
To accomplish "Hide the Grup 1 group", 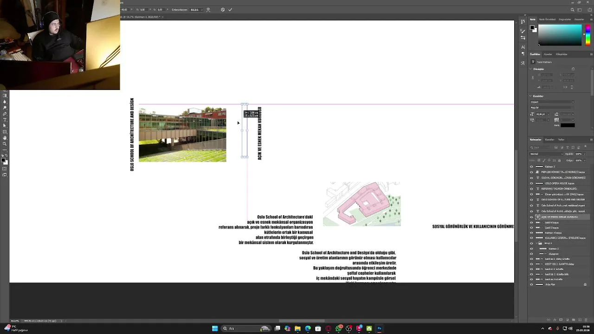I will point(532,243).
